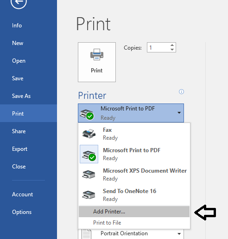
Task: Click the Microsoft Print to PDF list icon
Action: pyautogui.click(x=89, y=154)
